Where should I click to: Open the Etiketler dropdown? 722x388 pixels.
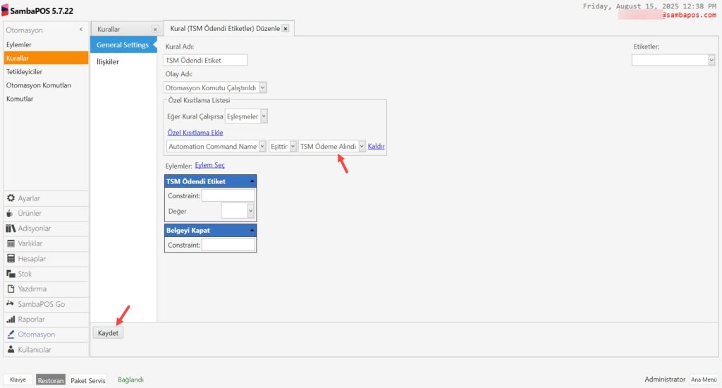point(711,60)
